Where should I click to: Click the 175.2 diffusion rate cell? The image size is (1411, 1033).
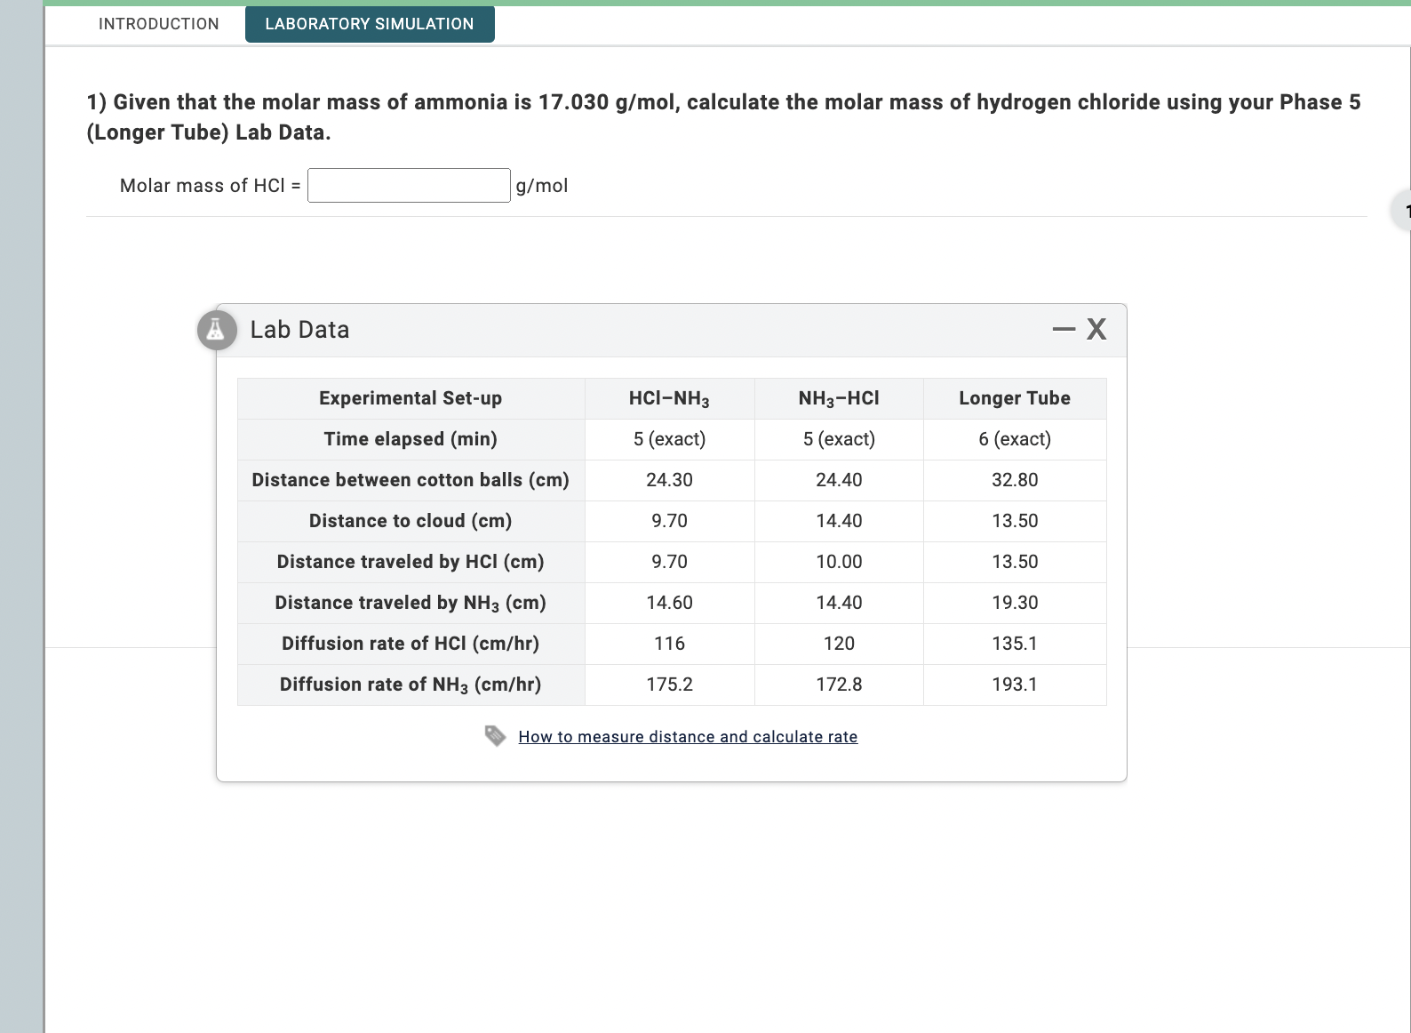point(669,685)
